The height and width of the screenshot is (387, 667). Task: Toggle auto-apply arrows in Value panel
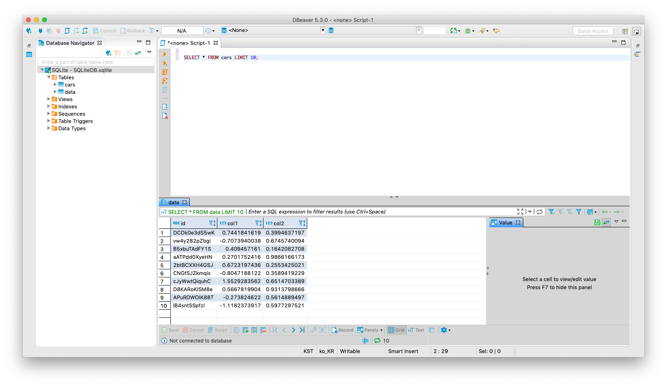point(606,222)
